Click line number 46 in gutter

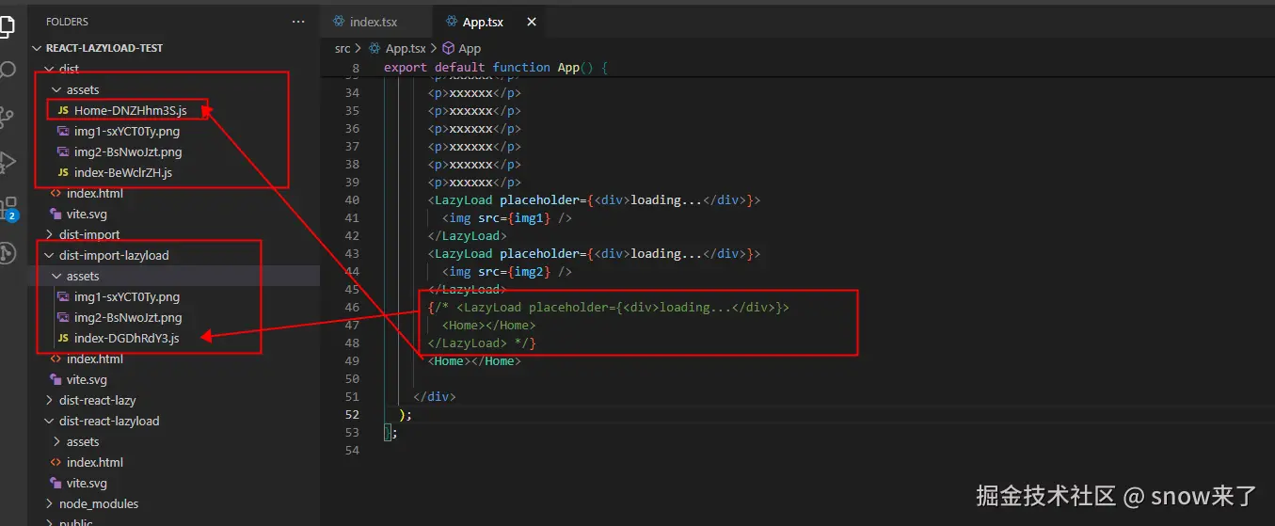(352, 307)
